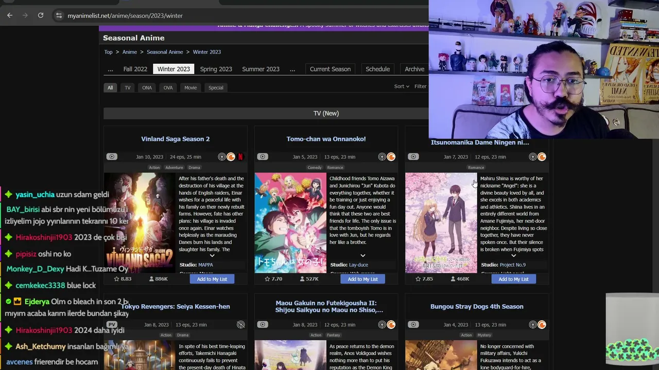Open the Vinland Saga Season 2 title link

coord(176,139)
